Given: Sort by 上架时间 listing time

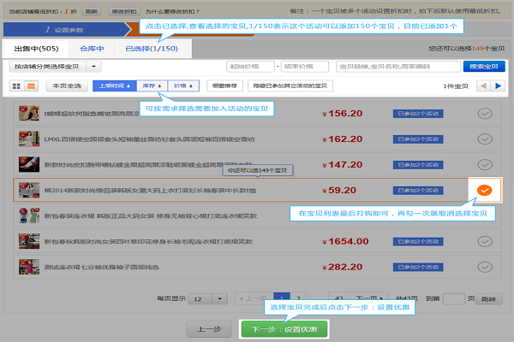Looking at the screenshot, I should pos(115,85).
